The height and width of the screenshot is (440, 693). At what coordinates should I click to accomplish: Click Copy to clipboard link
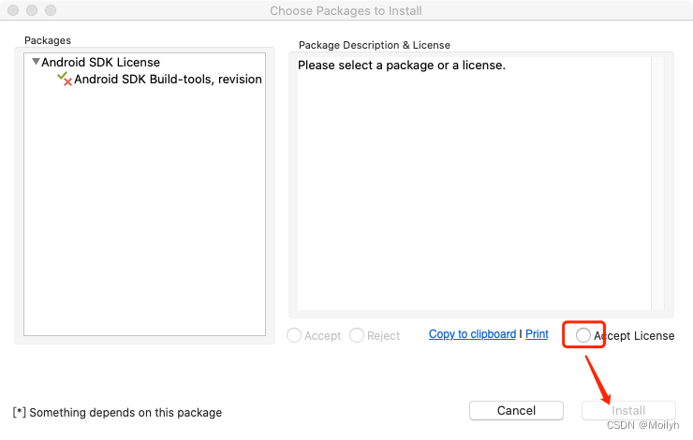[472, 334]
